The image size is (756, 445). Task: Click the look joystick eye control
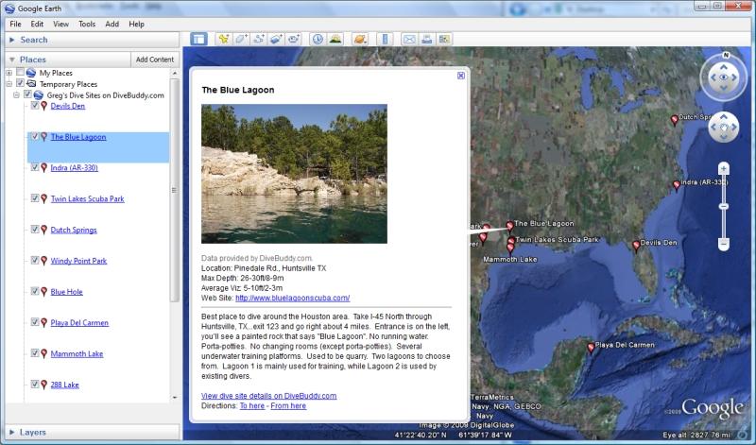coord(723,77)
